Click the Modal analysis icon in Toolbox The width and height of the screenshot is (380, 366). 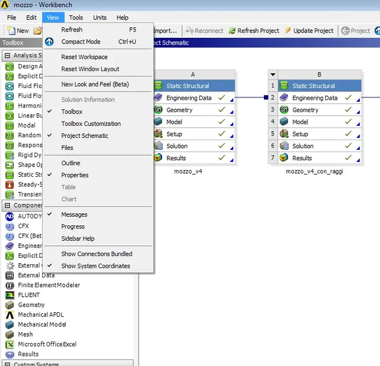(10, 125)
